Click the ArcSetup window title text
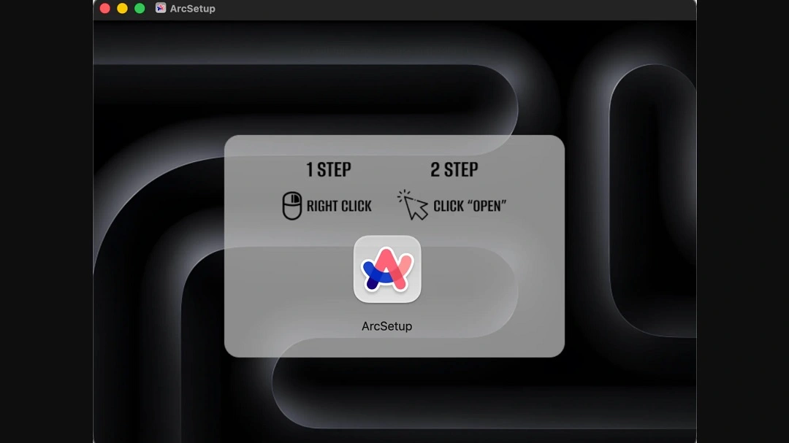The height and width of the screenshot is (443, 789). click(192, 9)
